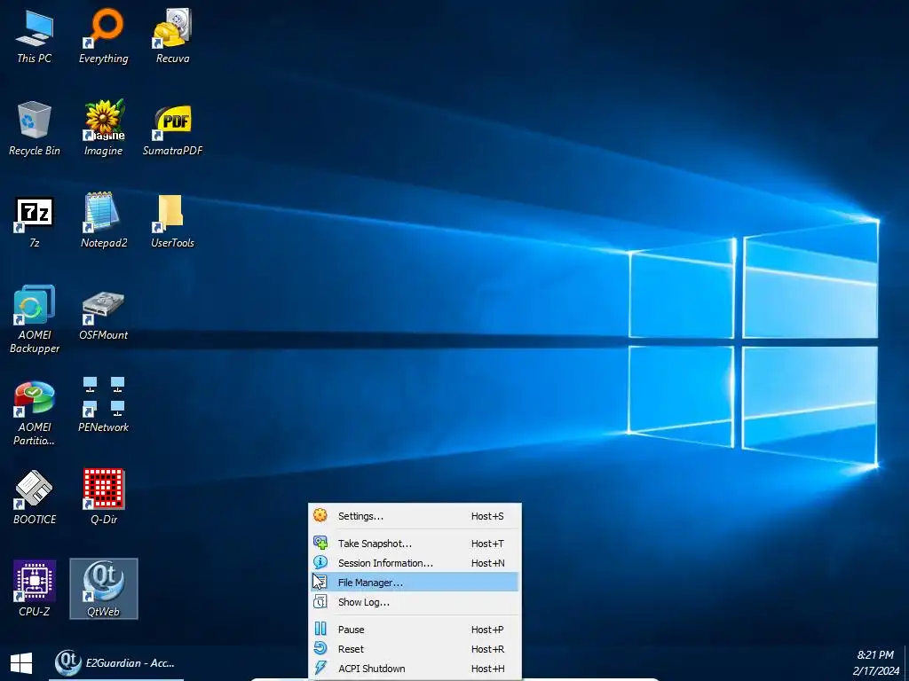909x681 pixels.
Task: Switch to E2Guardian taskbar window
Action: click(116, 663)
